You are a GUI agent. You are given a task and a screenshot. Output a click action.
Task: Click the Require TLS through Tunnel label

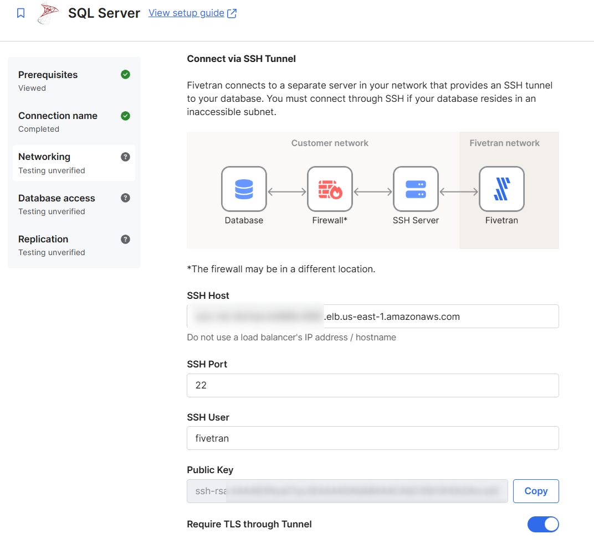[x=249, y=524]
